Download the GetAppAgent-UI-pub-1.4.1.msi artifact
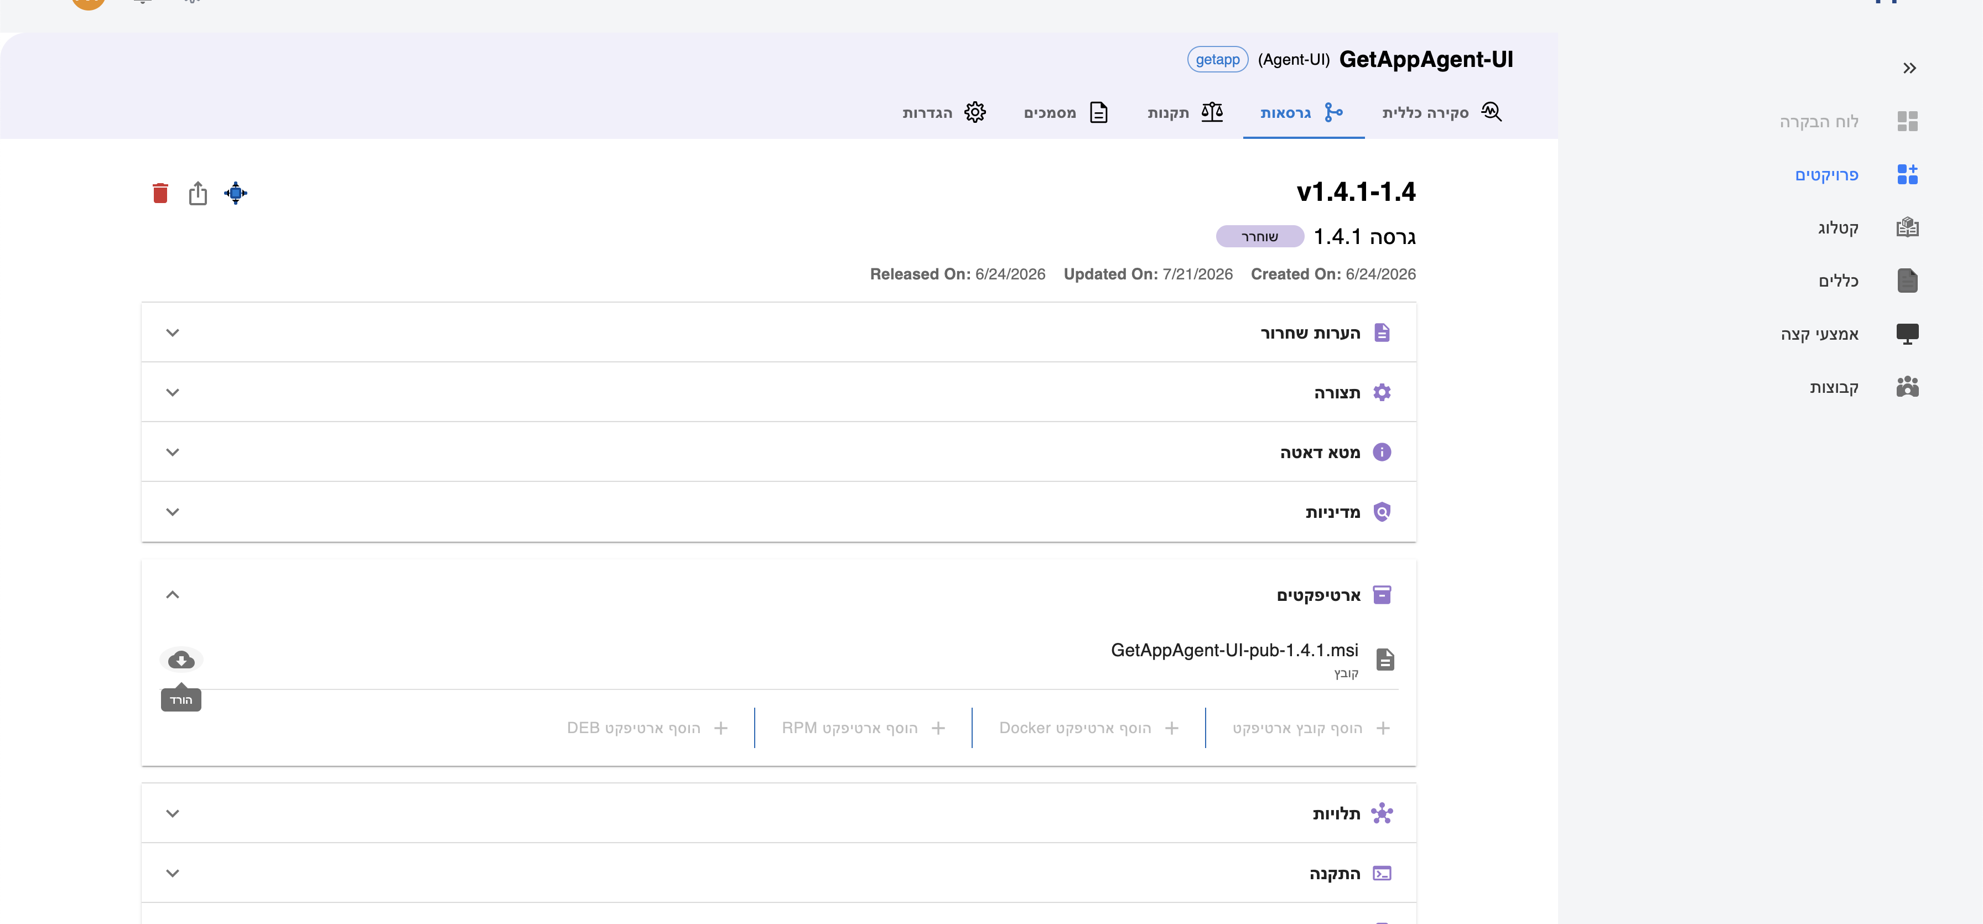This screenshot has width=1983, height=924. tap(181, 660)
